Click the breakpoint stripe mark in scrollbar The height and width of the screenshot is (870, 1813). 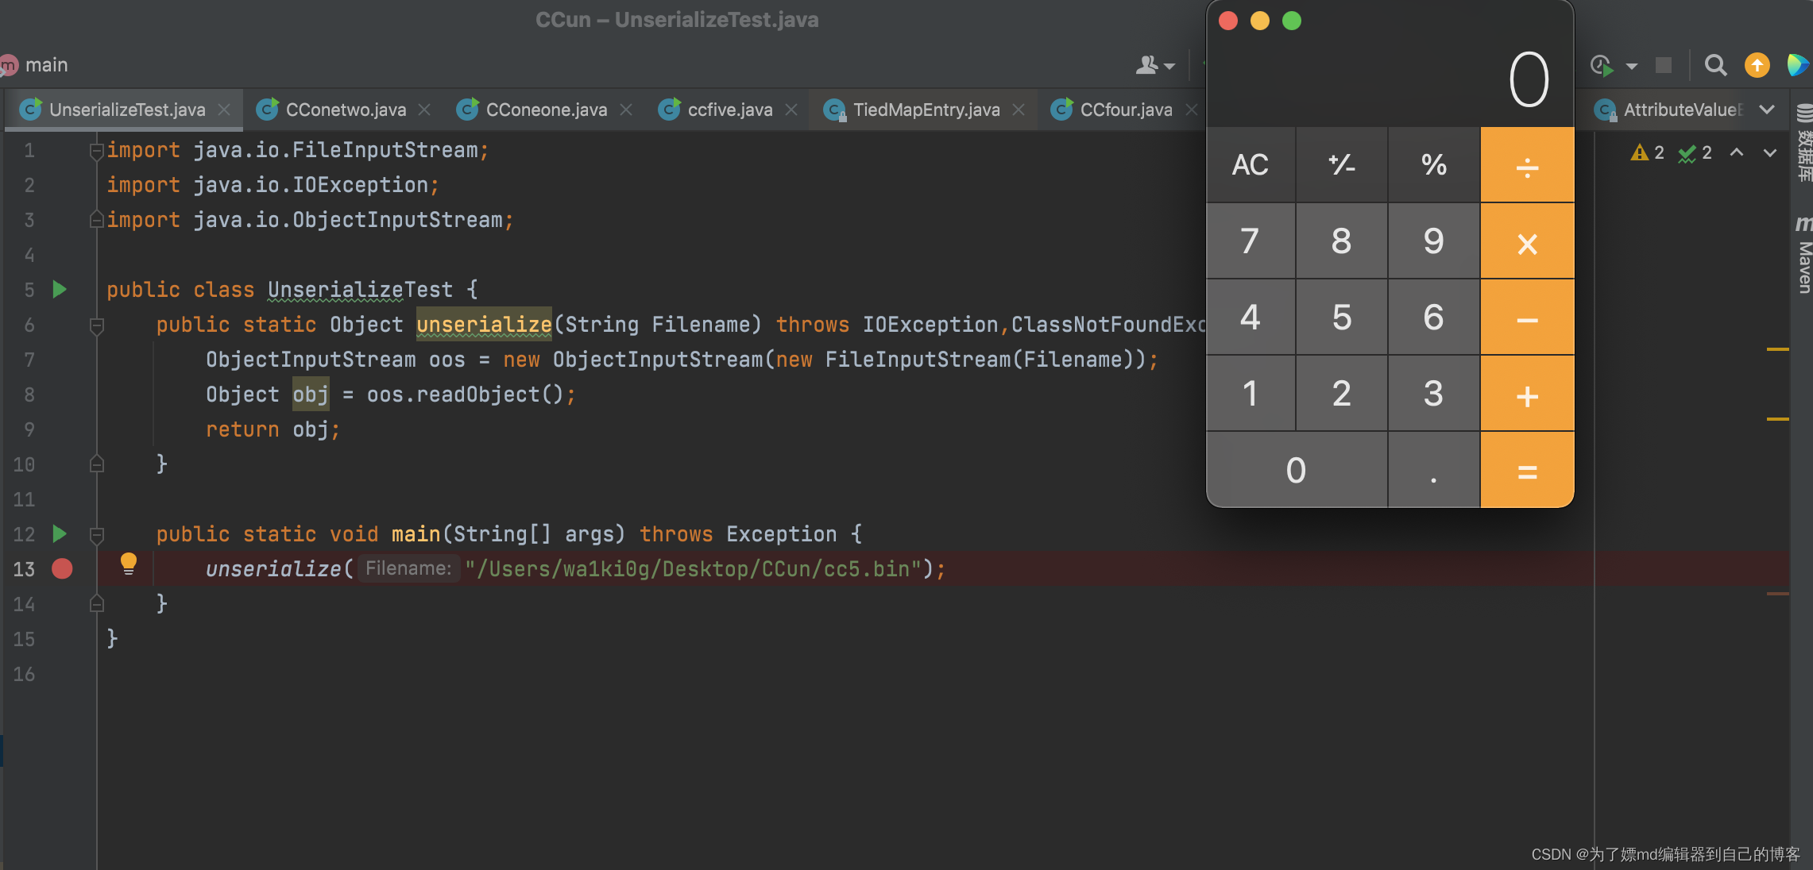tap(1778, 594)
